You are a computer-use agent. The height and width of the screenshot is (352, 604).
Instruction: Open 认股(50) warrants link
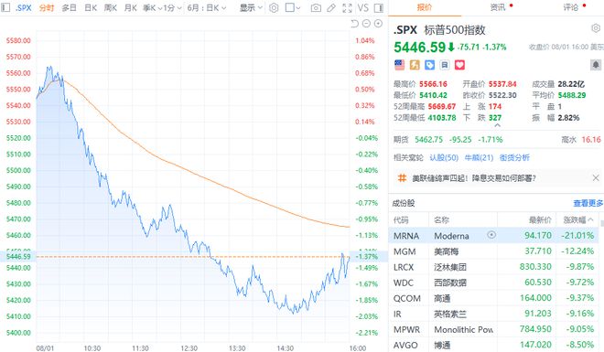tap(444, 157)
